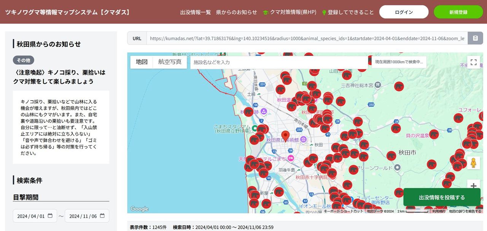Viewport: 487px width, 231px height.
Task: Open クマ対策情報(県HP) link
Action: tap(290, 12)
